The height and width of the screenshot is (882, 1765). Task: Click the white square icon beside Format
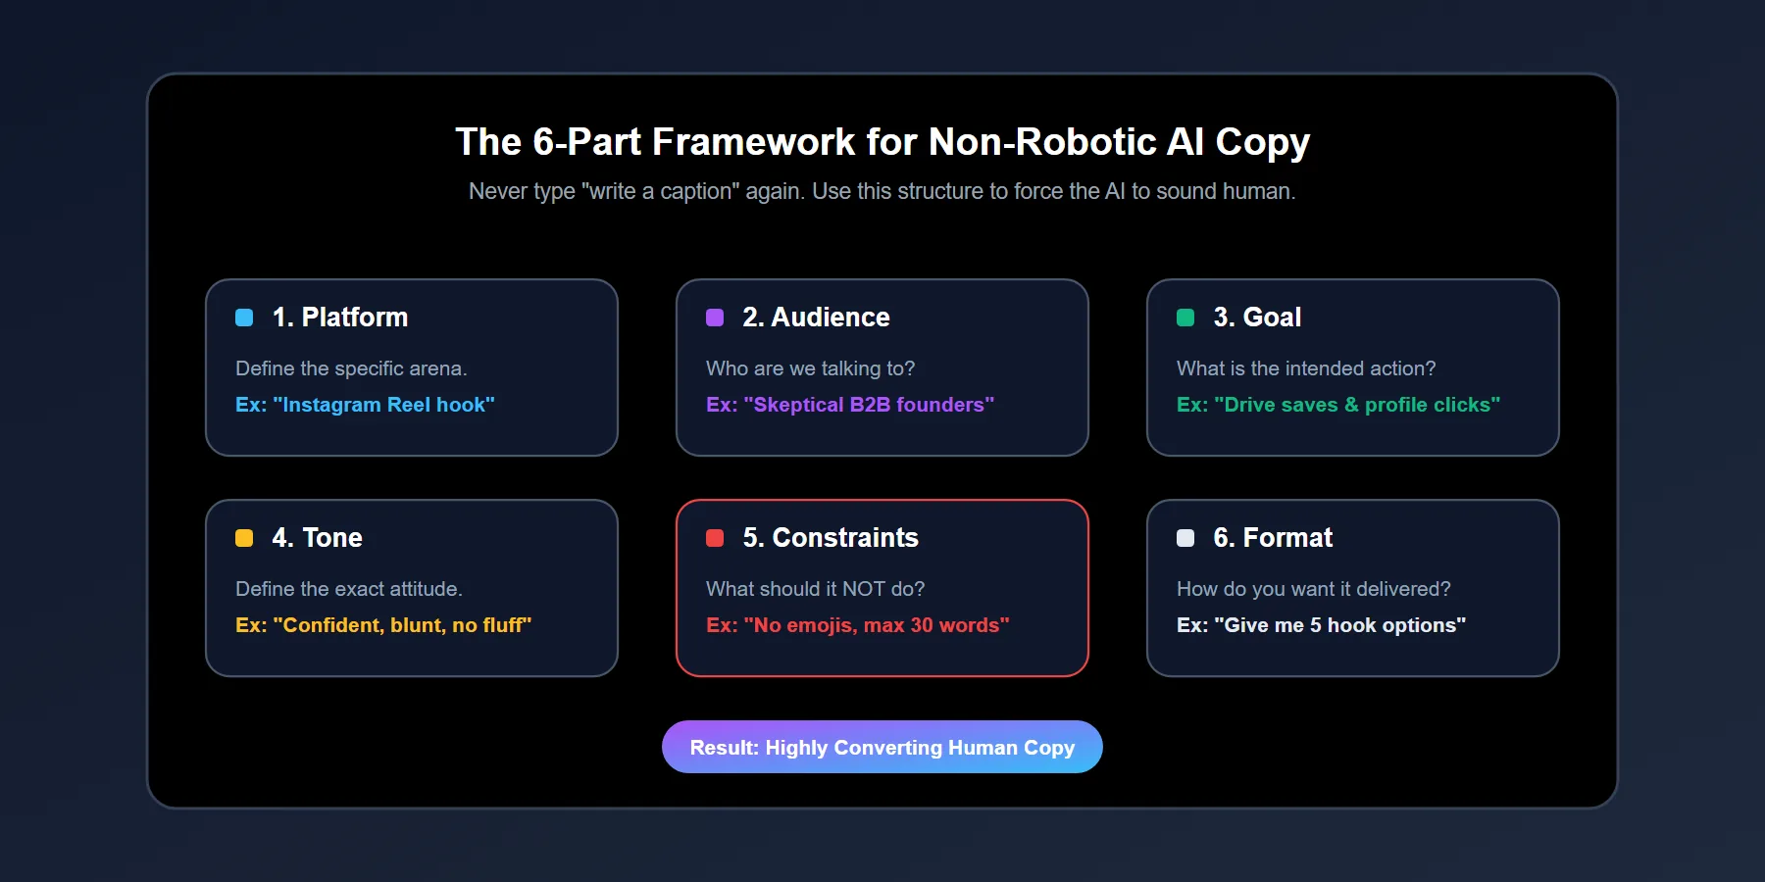1184,538
